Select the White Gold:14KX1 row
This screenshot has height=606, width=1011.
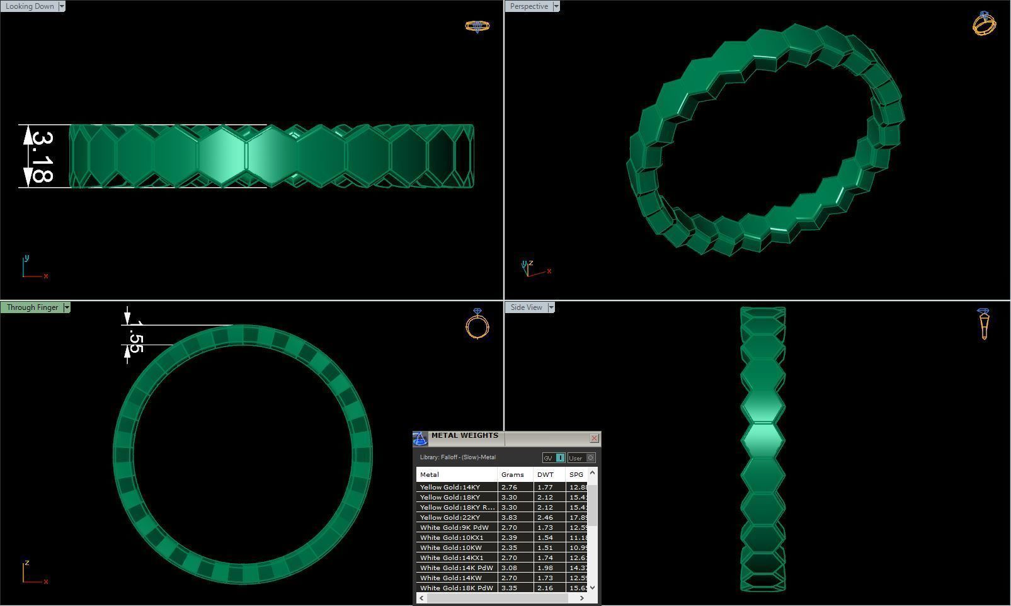pyautogui.click(x=501, y=557)
